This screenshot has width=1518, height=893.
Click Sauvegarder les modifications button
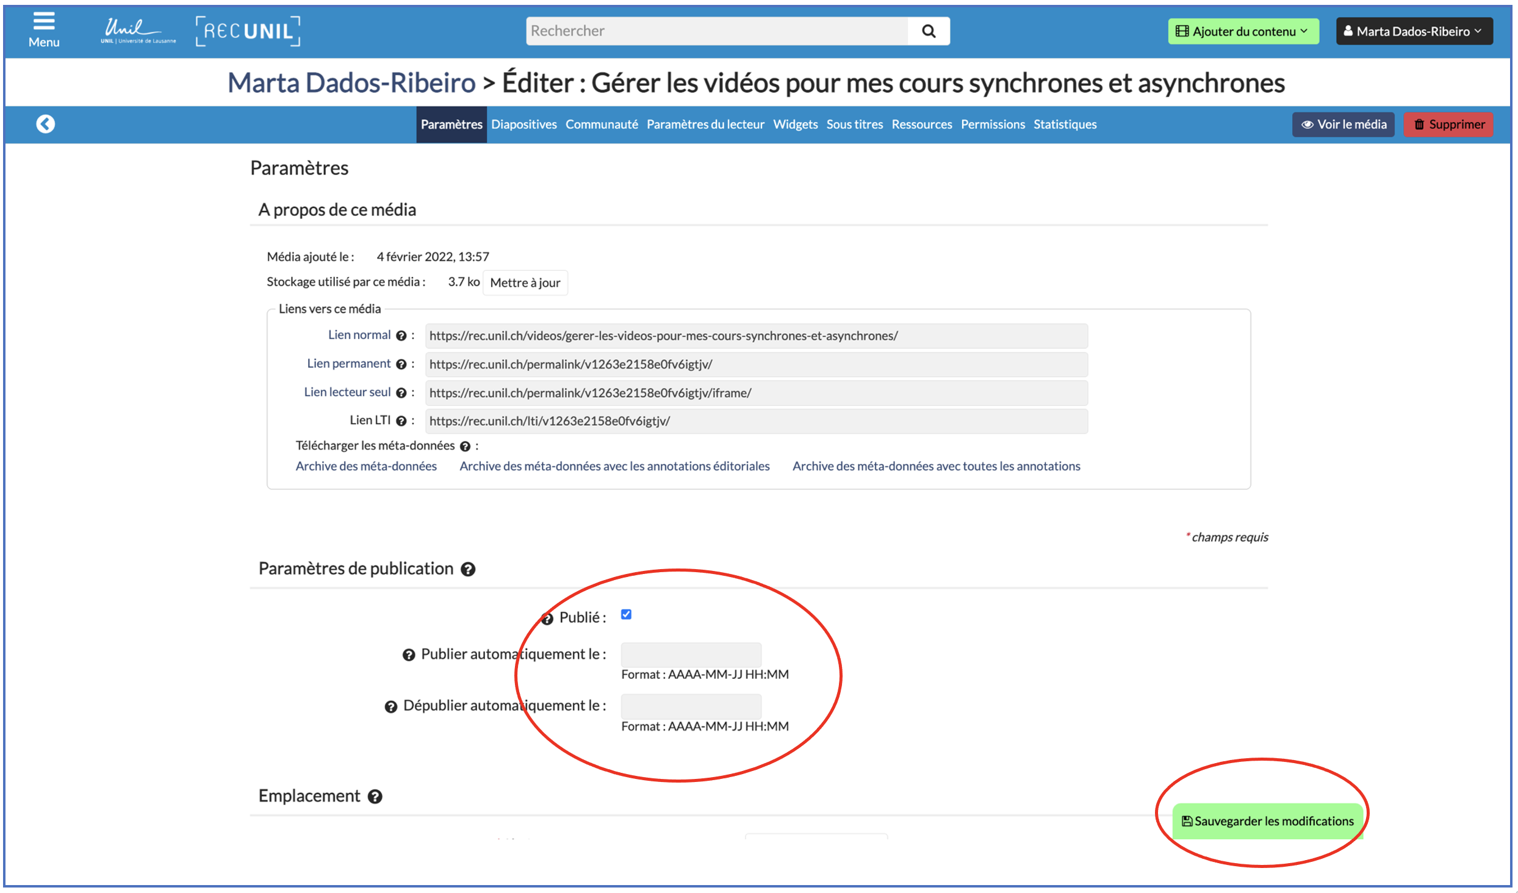1267,822
